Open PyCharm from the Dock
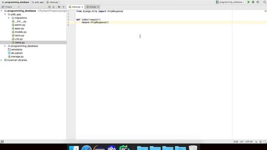The width and height of the screenshot is (267, 150). [124, 147]
